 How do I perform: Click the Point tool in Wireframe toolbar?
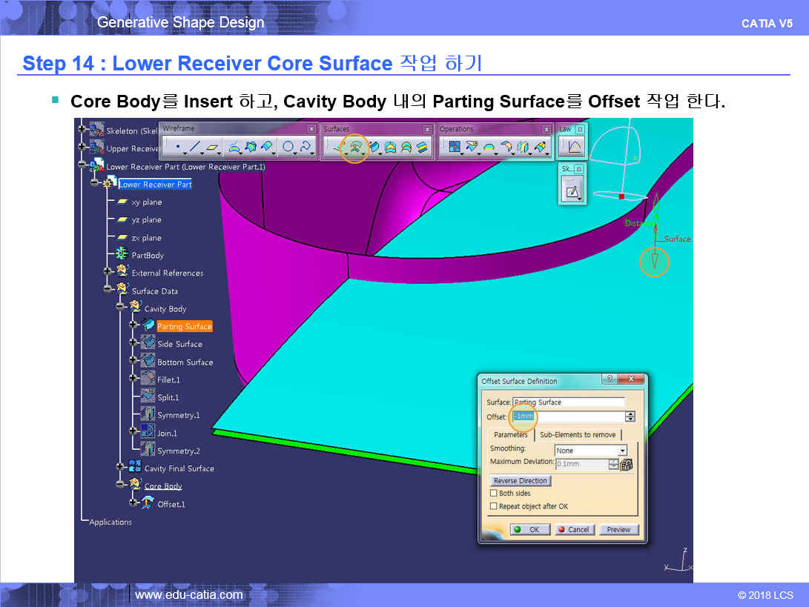click(177, 147)
